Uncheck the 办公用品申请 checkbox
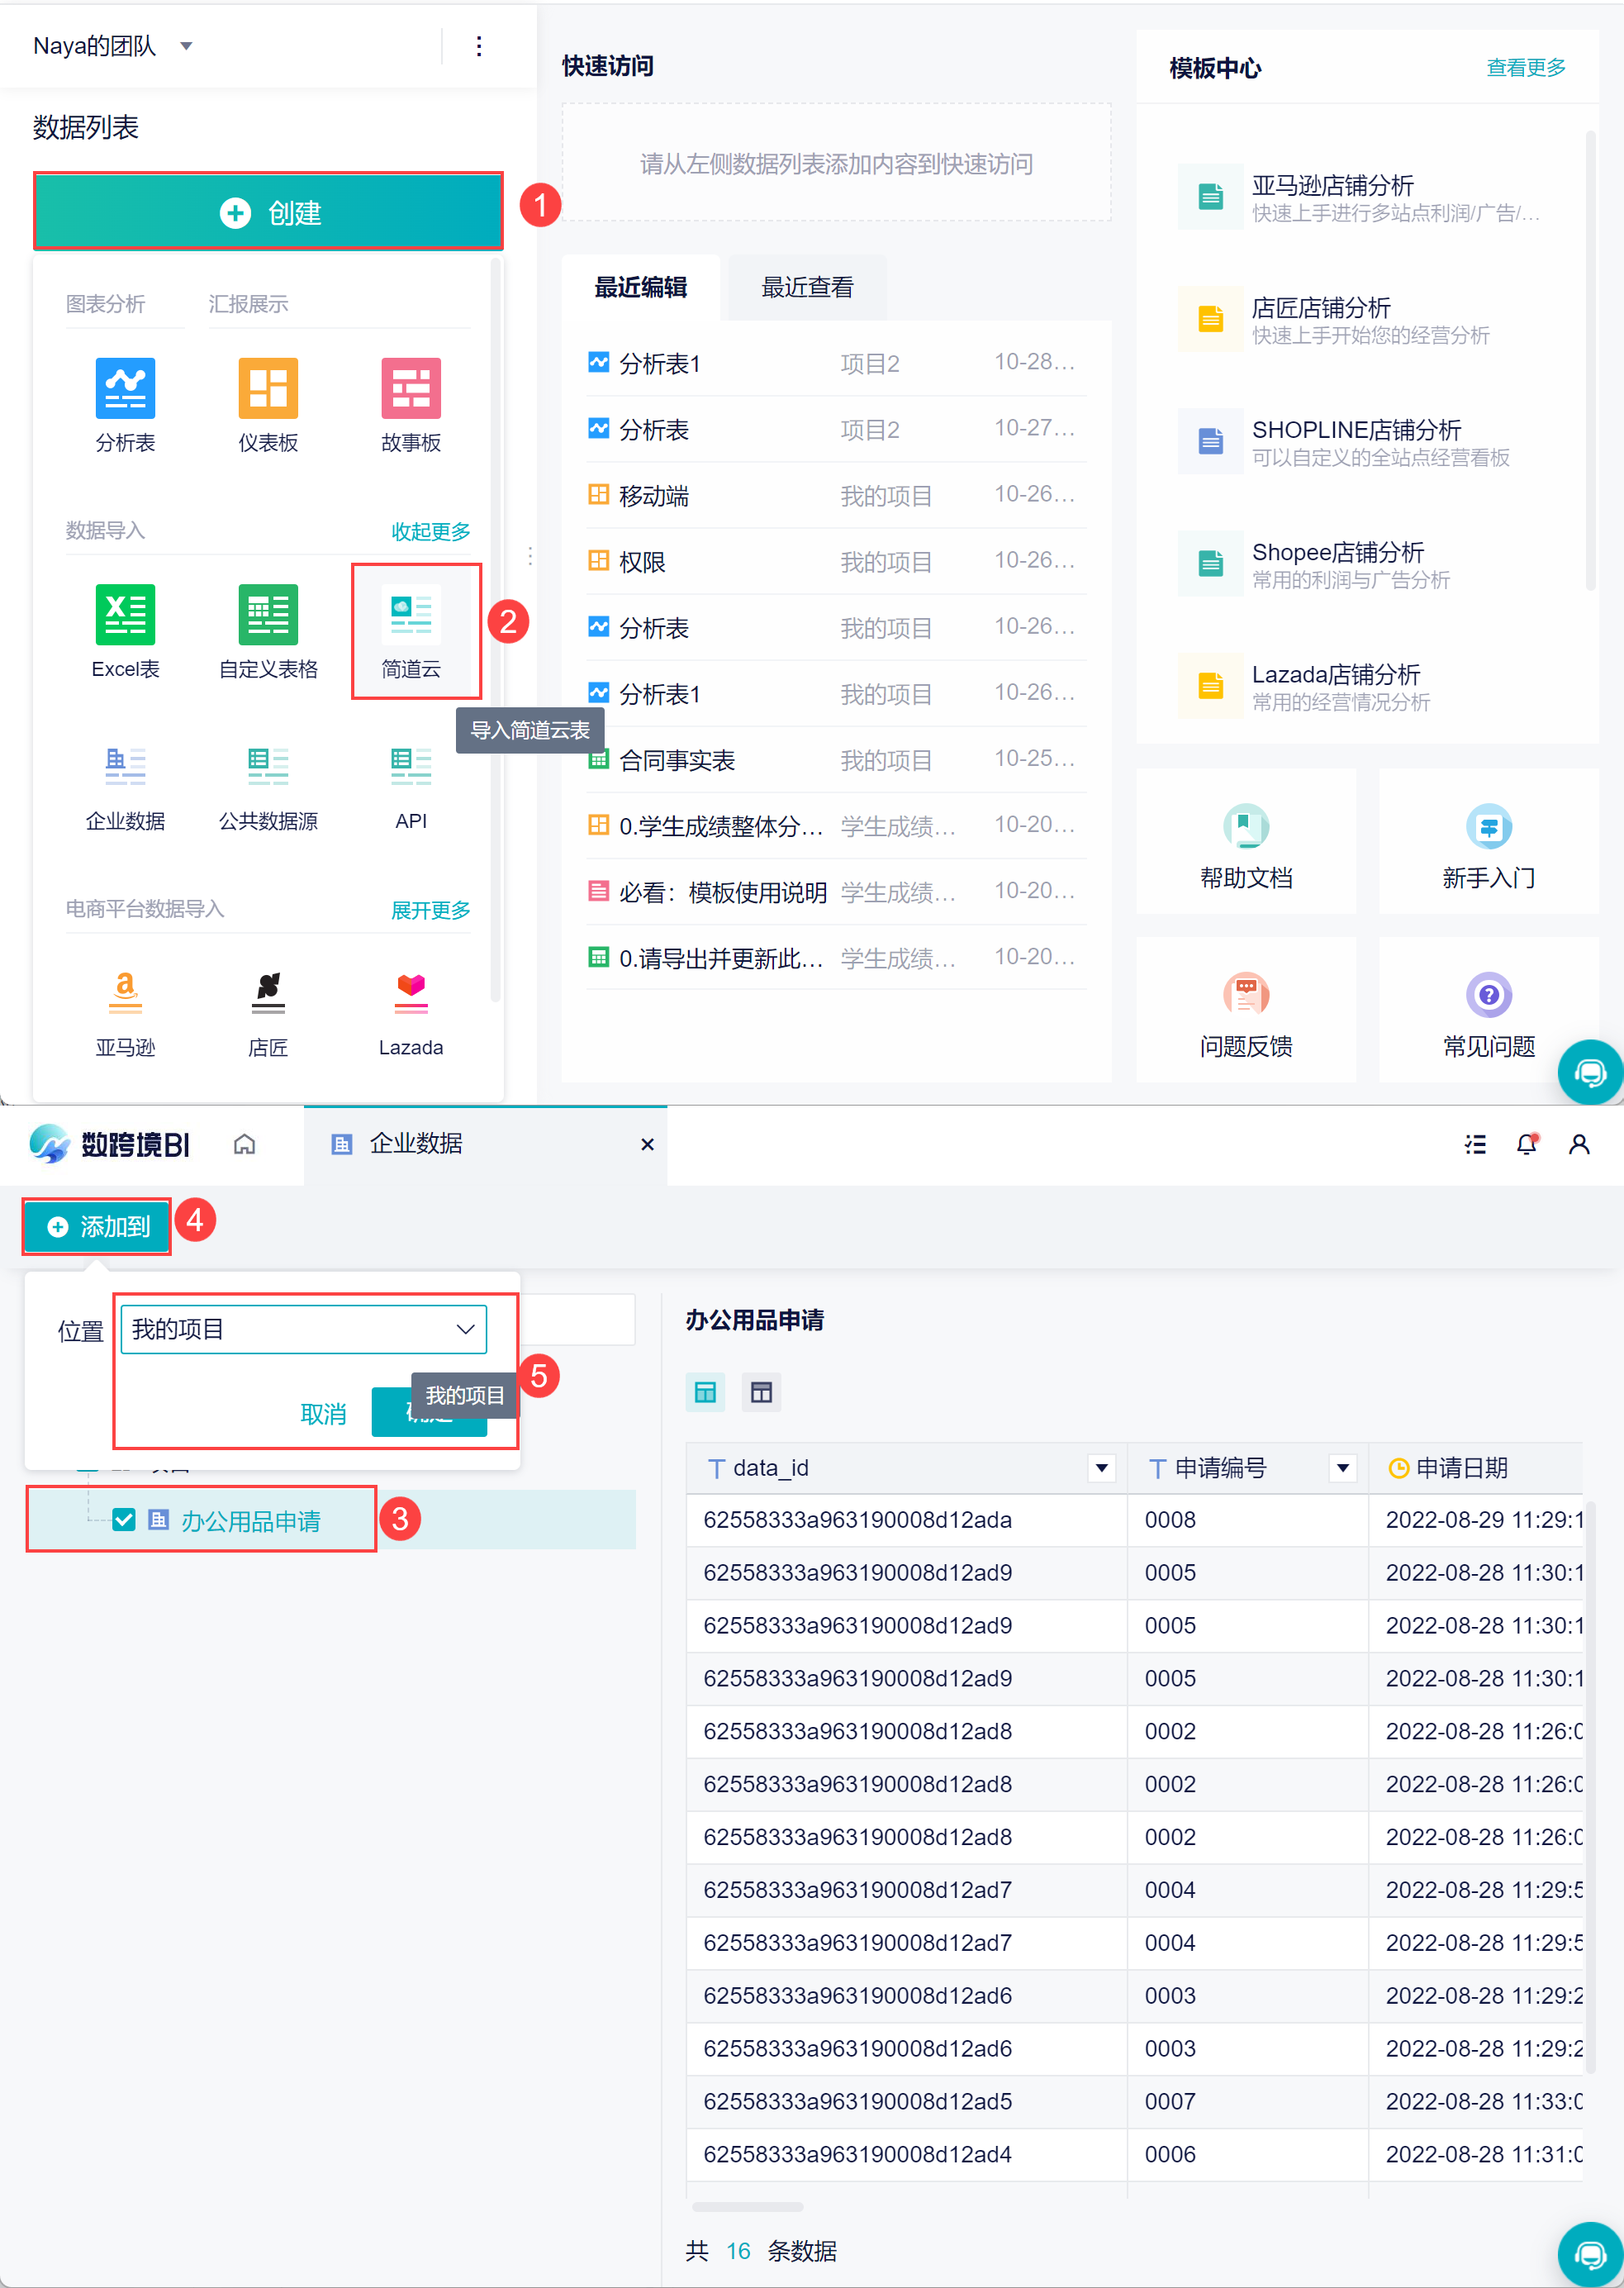 click(124, 1520)
